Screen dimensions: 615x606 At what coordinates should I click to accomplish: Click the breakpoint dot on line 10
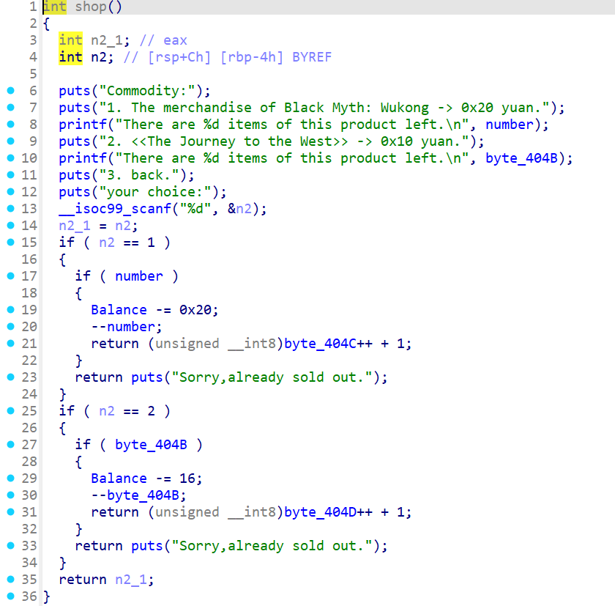10,158
